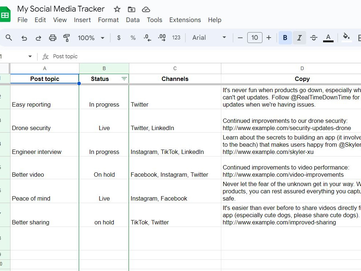This screenshot has width=361, height=271.
Task: Open more number formats 123
Action: tap(176, 38)
